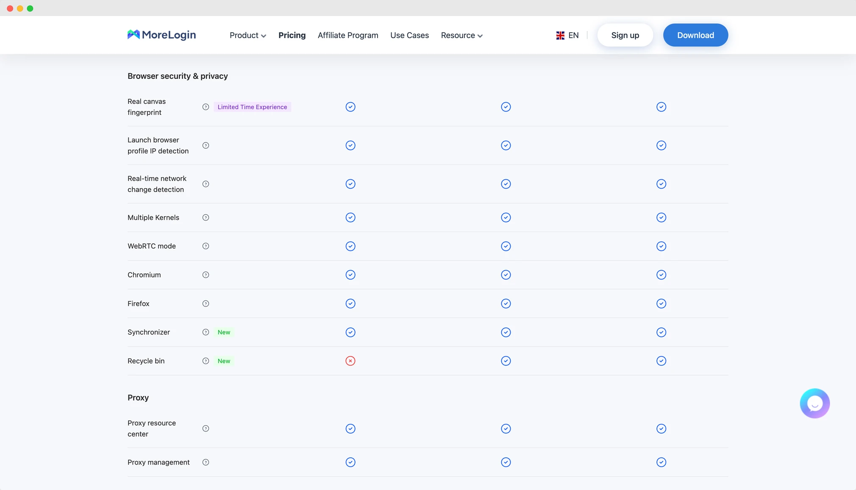Click the Real-time network change detection label
Screen dimensions: 856x490
(157, 184)
